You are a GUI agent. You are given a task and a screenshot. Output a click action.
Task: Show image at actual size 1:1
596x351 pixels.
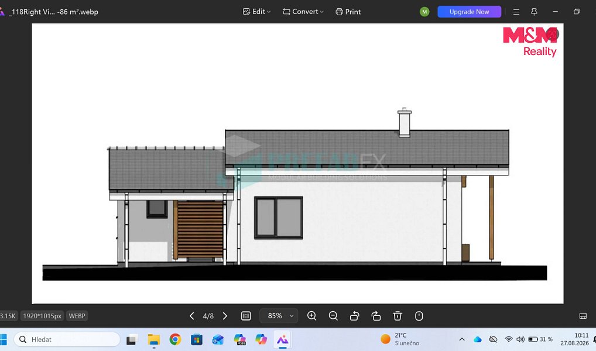[246, 316]
